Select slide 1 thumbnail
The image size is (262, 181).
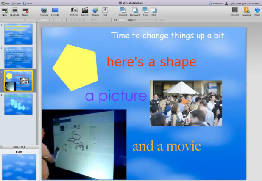[18, 34]
